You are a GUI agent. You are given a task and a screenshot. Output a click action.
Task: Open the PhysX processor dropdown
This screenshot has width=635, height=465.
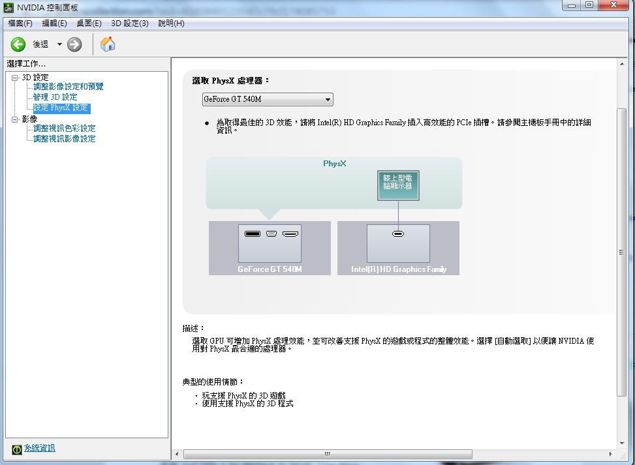[x=268, y=99]
